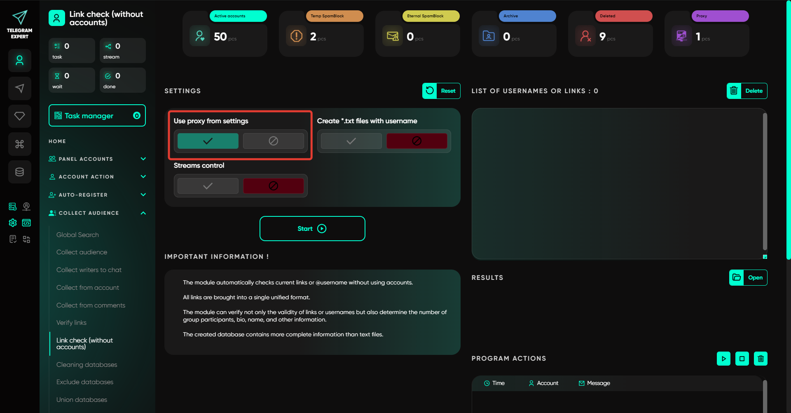Screen dimensions: 791x413
Task: Go to Collect from comments
Action: (x=91, y=305)
